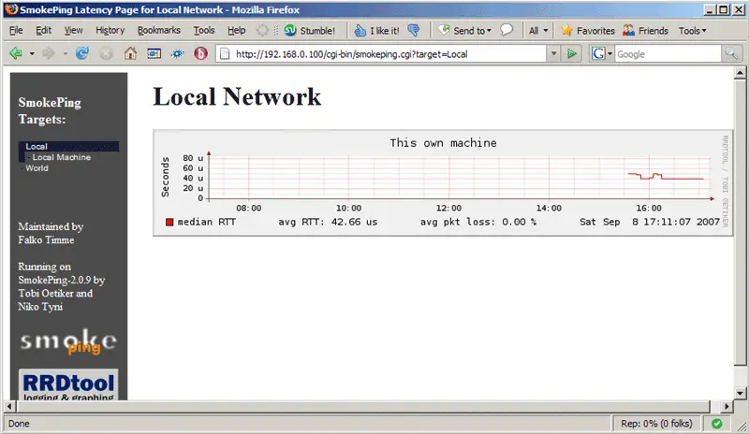Click the blue gear toolbar icon
The image size is (749, 434).
177,53
